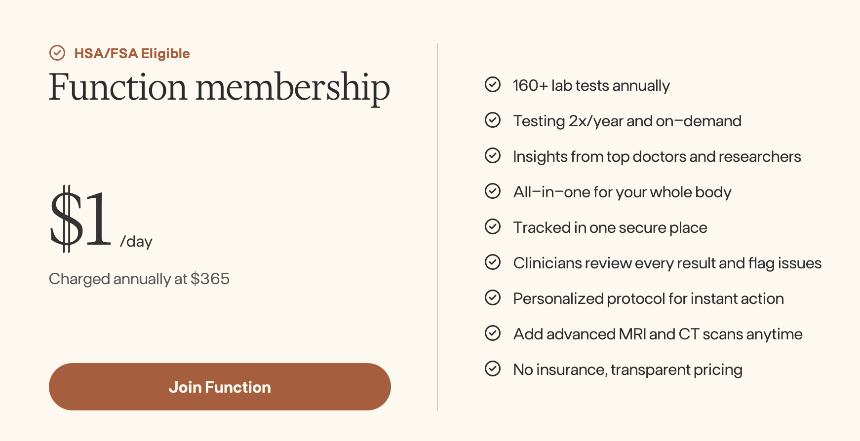This screenshot has height=441, width=860.
Task: Click checkmark beside All-in-one for whole body
Action: (x=492, y=191)
